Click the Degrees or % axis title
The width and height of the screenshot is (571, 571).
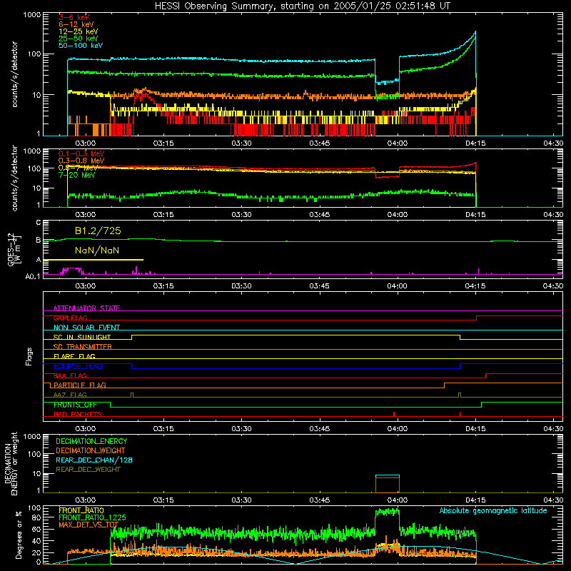point(19,535)
